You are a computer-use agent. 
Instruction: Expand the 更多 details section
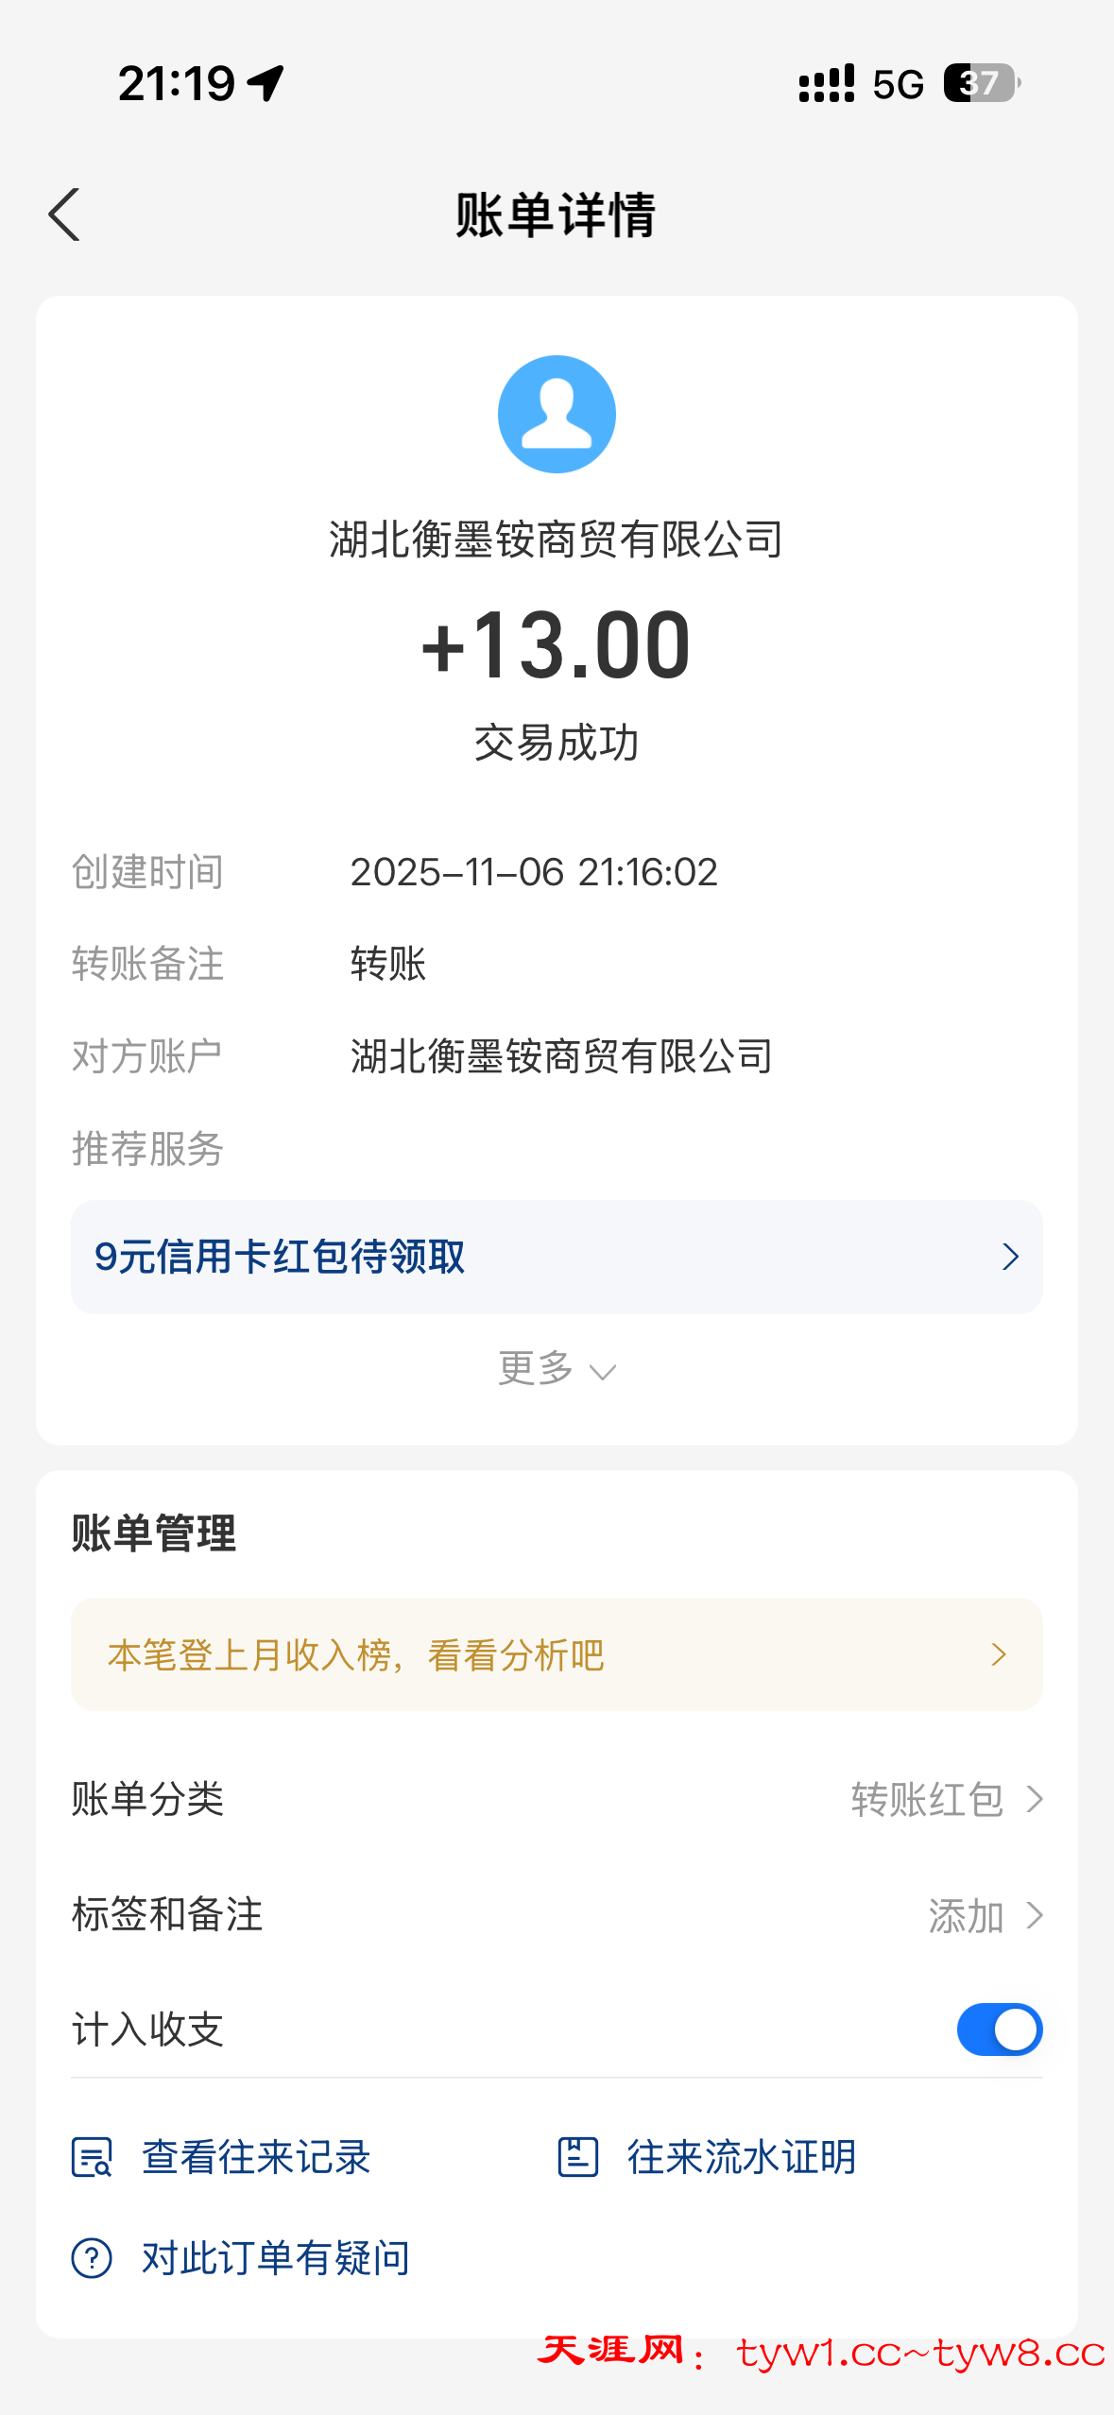557,1369
